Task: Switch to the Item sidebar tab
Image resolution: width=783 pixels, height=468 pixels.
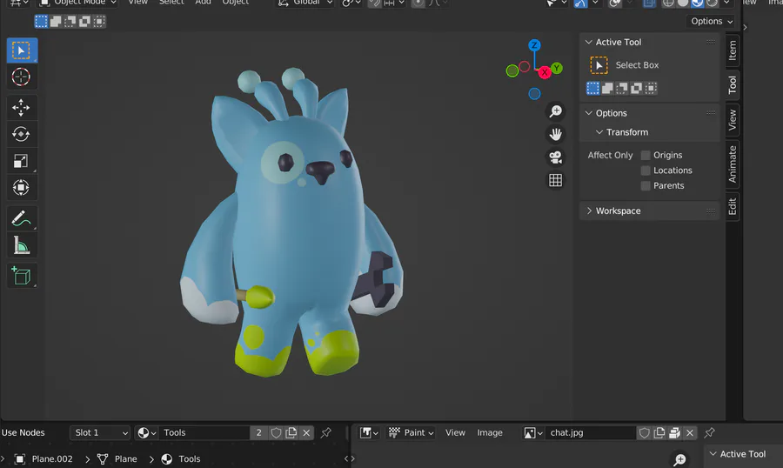Action: click(x=733, y=50)
